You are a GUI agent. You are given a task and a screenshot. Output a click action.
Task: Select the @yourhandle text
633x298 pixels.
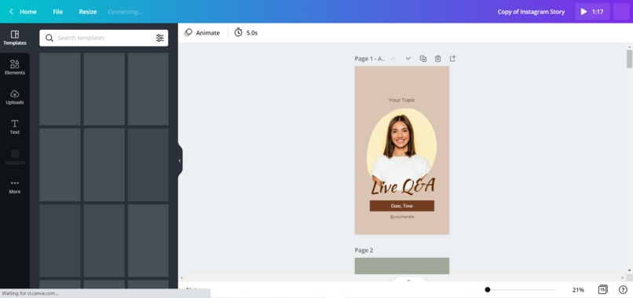[x=401, y=217]
